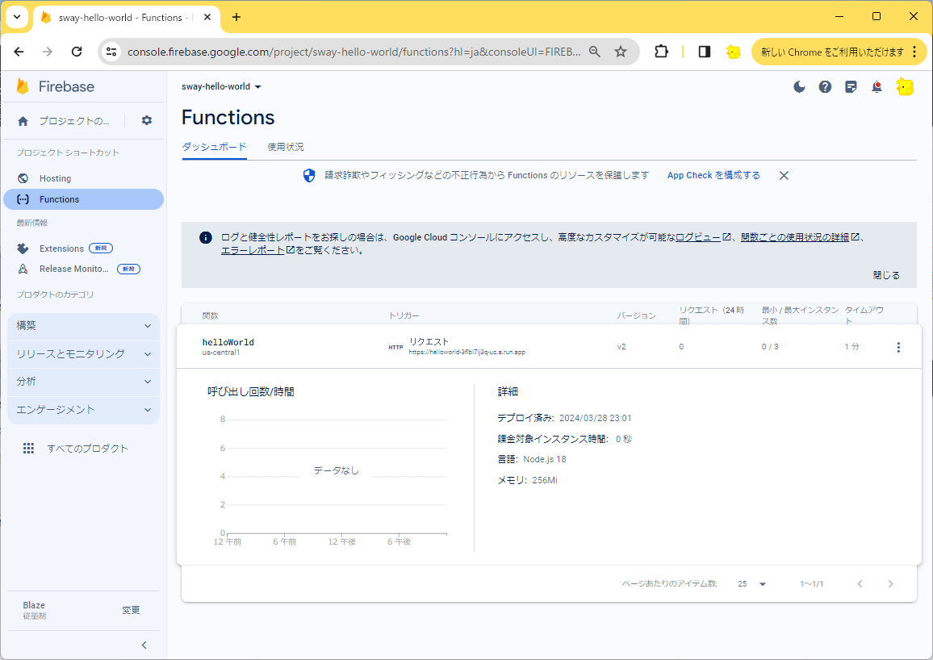Expand the エンゲージメント category
Screen dimensions: 933x660
(x=83, y=410)
